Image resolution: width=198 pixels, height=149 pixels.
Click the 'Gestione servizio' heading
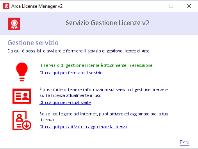pos(33,43)
